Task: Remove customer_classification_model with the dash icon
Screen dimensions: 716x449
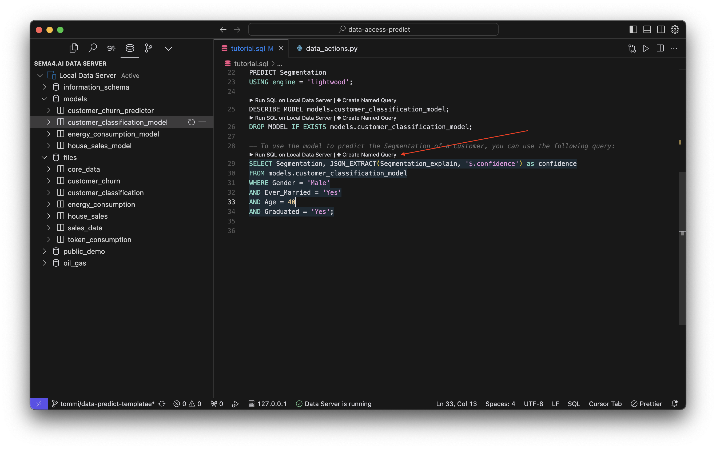Action: click(202, 122)
